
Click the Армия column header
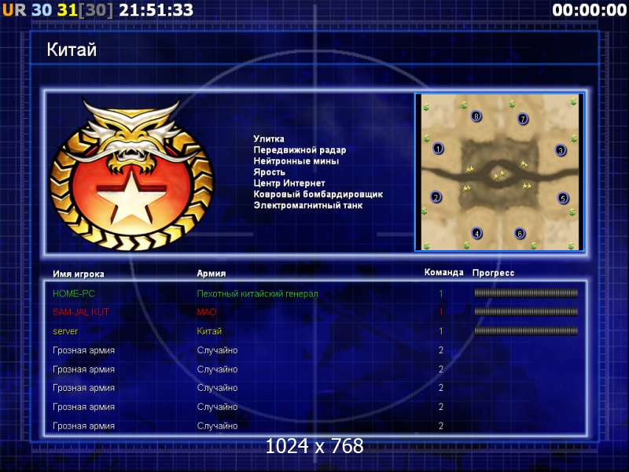[x=212, y=274]
